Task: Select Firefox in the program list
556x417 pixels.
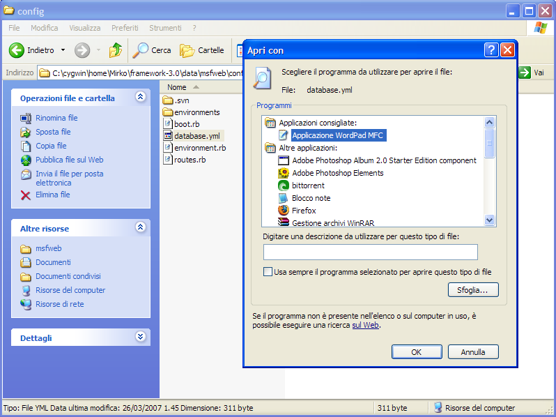Action: (x=304, y=211)
